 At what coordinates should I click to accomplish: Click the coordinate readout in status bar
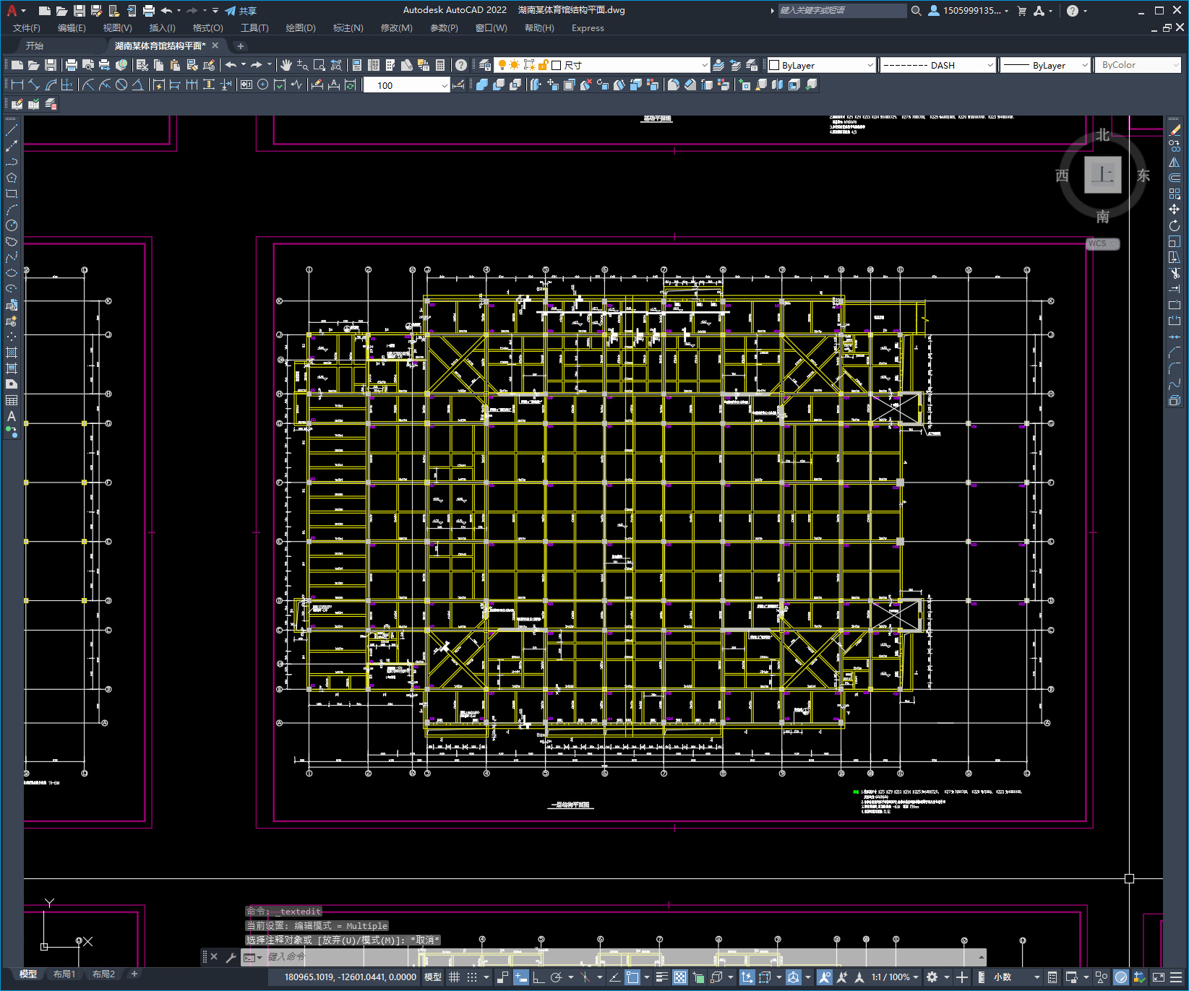tap(351, 977)
